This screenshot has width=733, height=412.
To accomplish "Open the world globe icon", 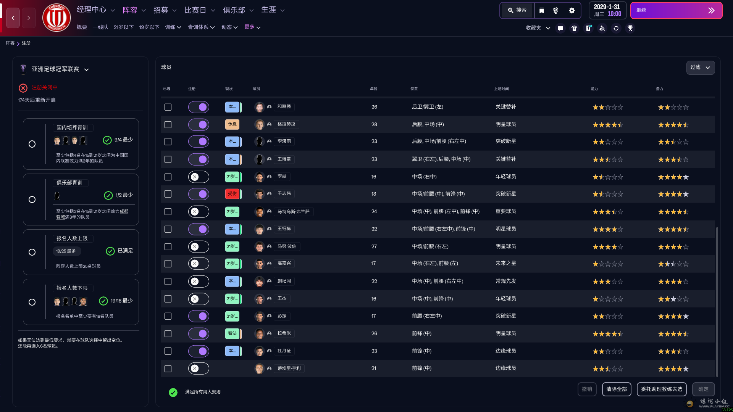I will click(556, 11).
